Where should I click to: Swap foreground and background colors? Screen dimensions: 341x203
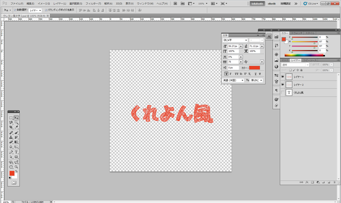click(17, 172)
